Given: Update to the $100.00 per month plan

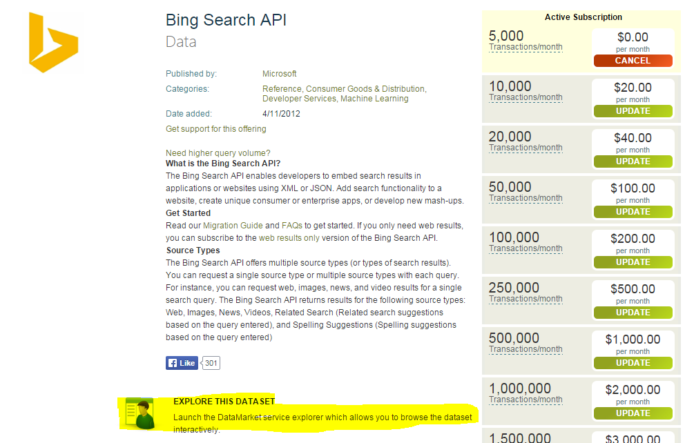Looking at the screenshot, I should pyautogui.click(x=633, y=212).
